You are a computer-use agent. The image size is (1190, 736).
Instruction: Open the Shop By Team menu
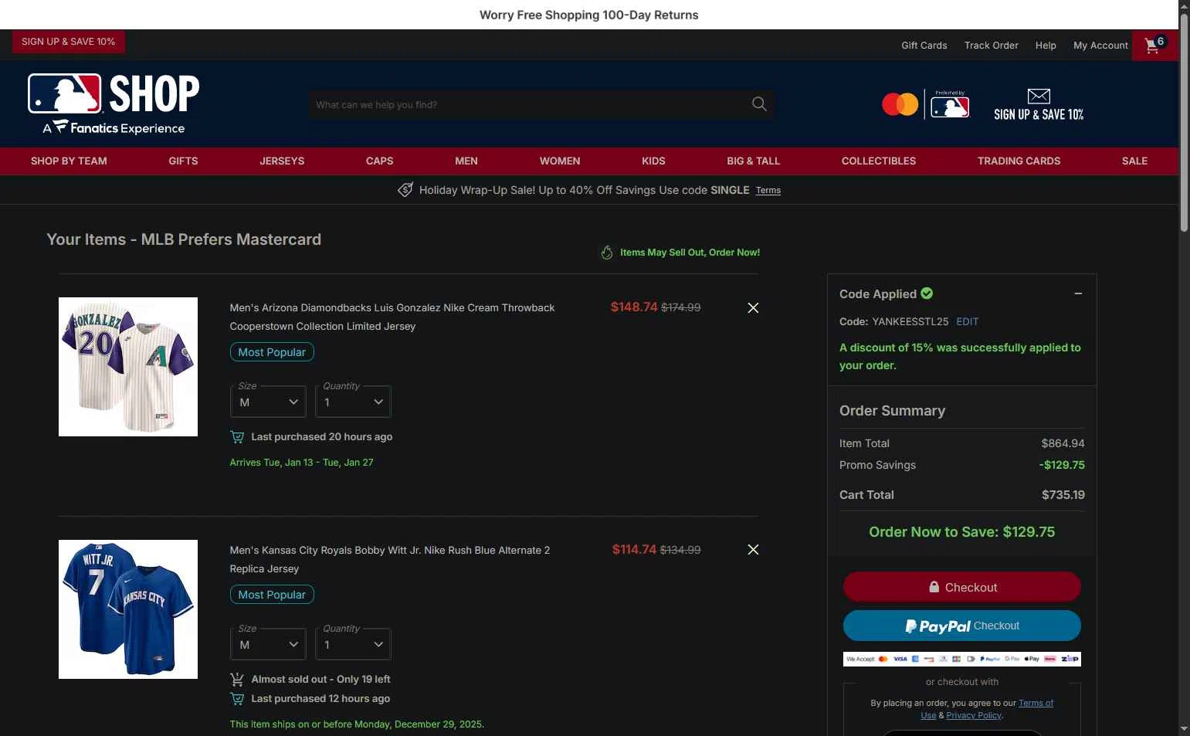[x=69, y=161]
